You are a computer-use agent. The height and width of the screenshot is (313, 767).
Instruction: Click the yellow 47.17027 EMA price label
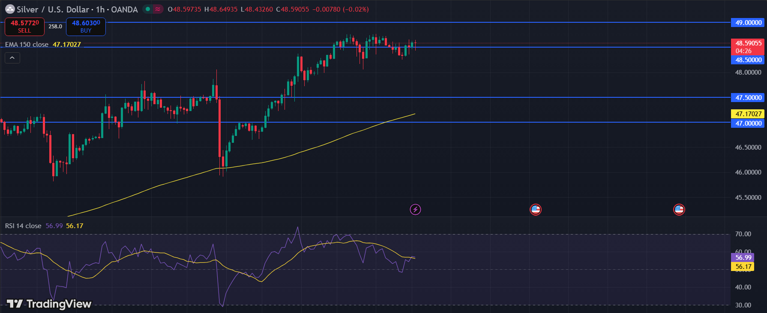(748, 114)
